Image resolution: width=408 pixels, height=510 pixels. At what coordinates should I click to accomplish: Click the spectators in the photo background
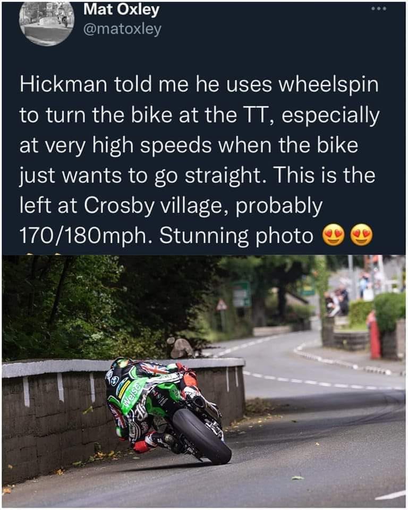tap(337, 301)
